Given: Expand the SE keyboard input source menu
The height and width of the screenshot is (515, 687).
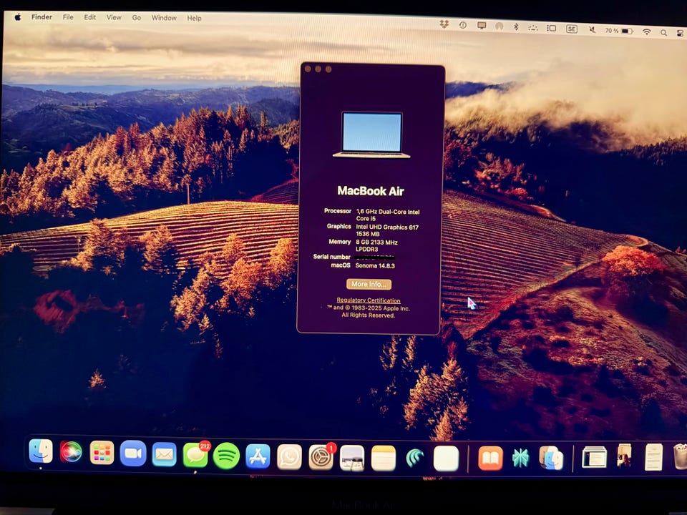Looking at the screenshot, I should click(571, 29).
